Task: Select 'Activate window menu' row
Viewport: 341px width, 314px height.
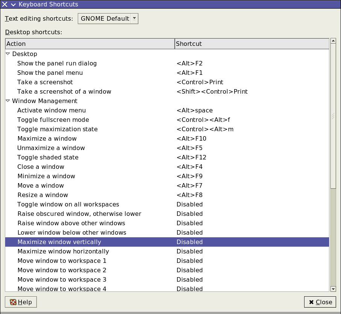Action: pos(167,110)
